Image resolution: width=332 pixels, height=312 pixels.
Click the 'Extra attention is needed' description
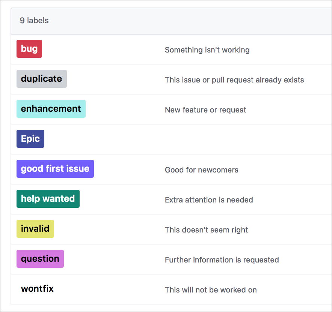(x=209, y=200)
